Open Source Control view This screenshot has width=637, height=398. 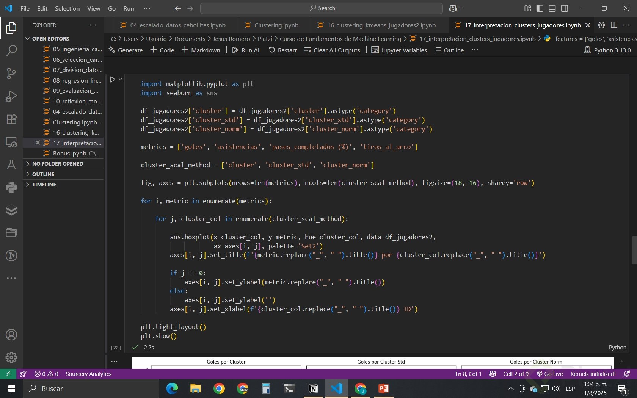click(11, 73)
